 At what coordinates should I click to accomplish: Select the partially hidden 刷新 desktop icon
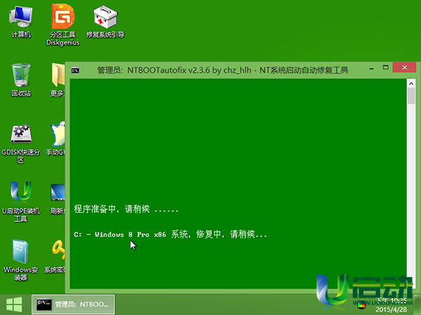coord(58,198)
